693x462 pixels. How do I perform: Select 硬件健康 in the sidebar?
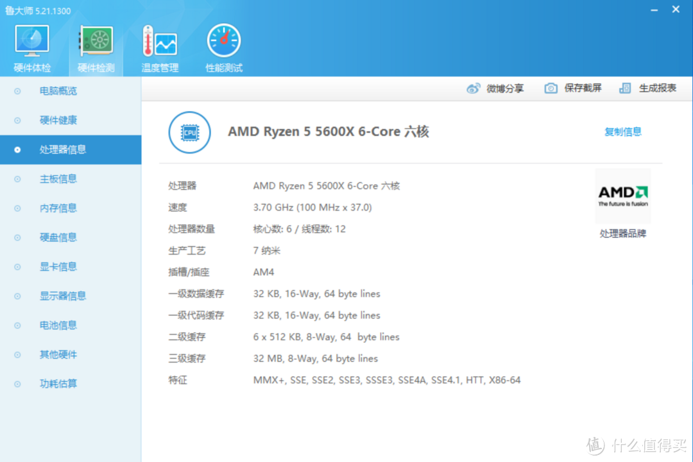[58, 120]
